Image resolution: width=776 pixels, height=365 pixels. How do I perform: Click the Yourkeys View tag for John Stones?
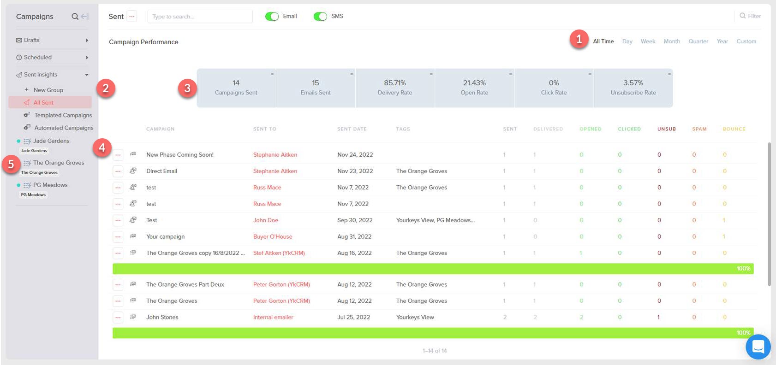pyautogui.click(x=415, y=318)
